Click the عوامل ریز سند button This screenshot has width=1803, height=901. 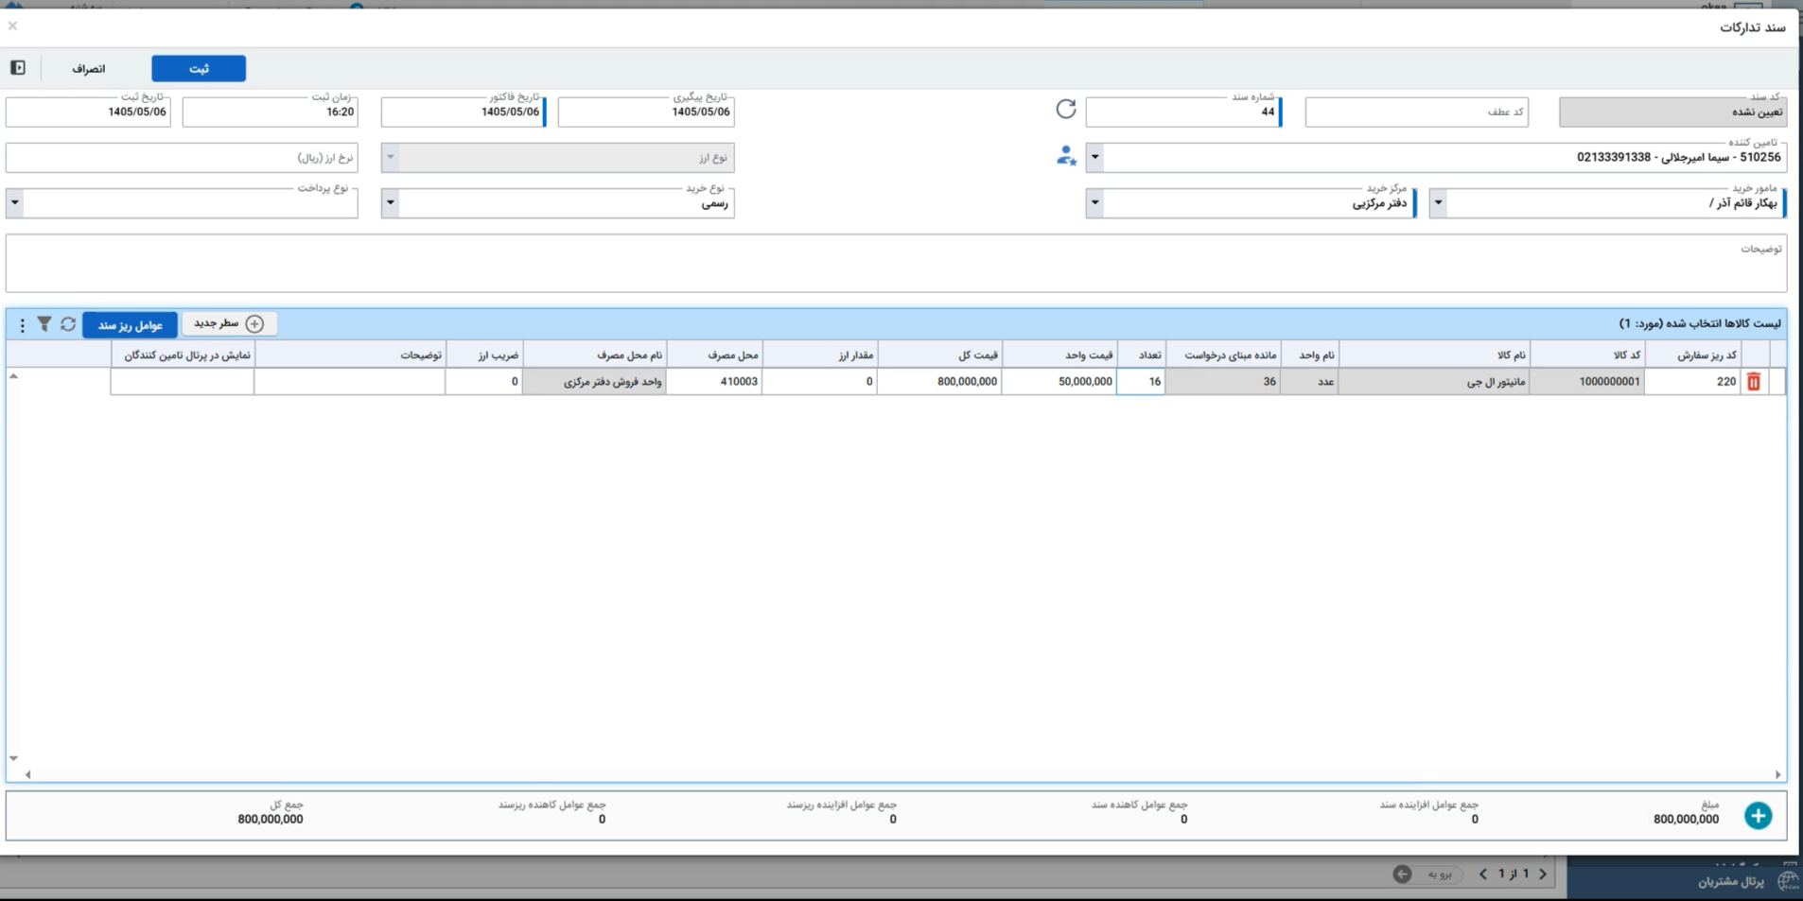point(130,325)
